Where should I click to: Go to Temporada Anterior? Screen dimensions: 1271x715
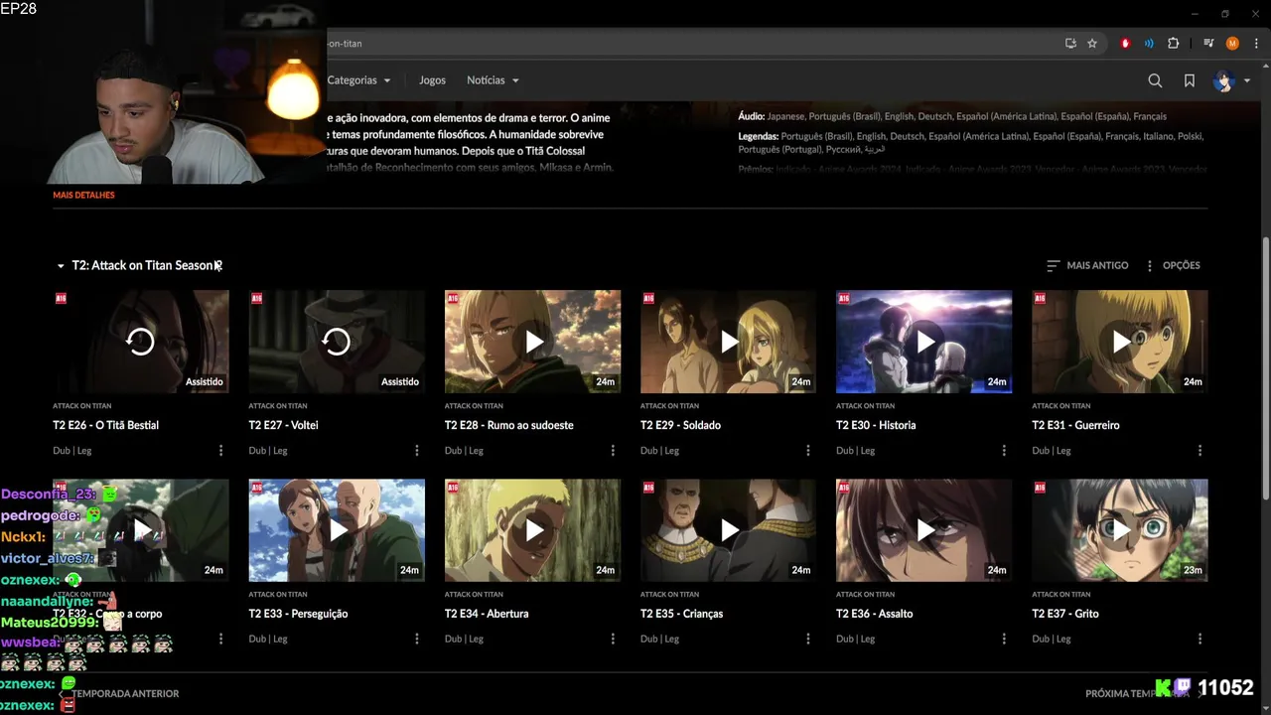[x=118, y=693]
